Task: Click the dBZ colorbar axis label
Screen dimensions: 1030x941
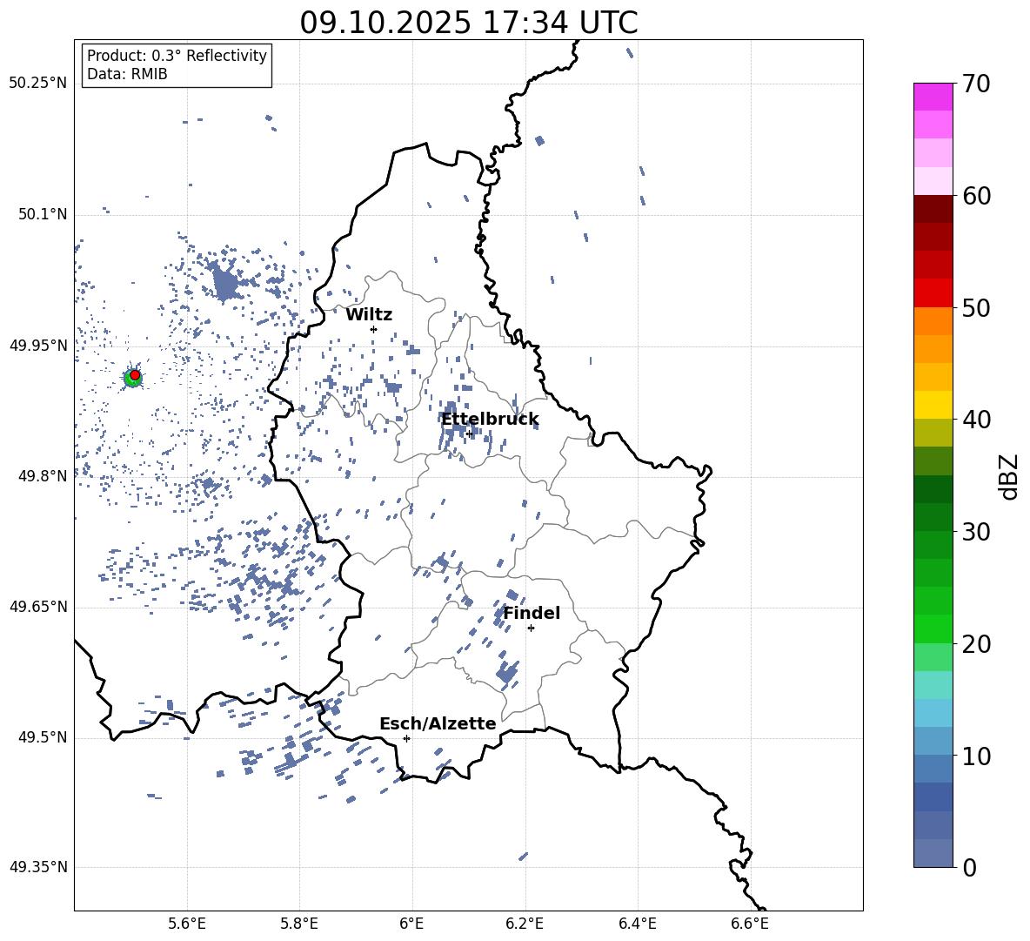Action: tap(1008, 477)
